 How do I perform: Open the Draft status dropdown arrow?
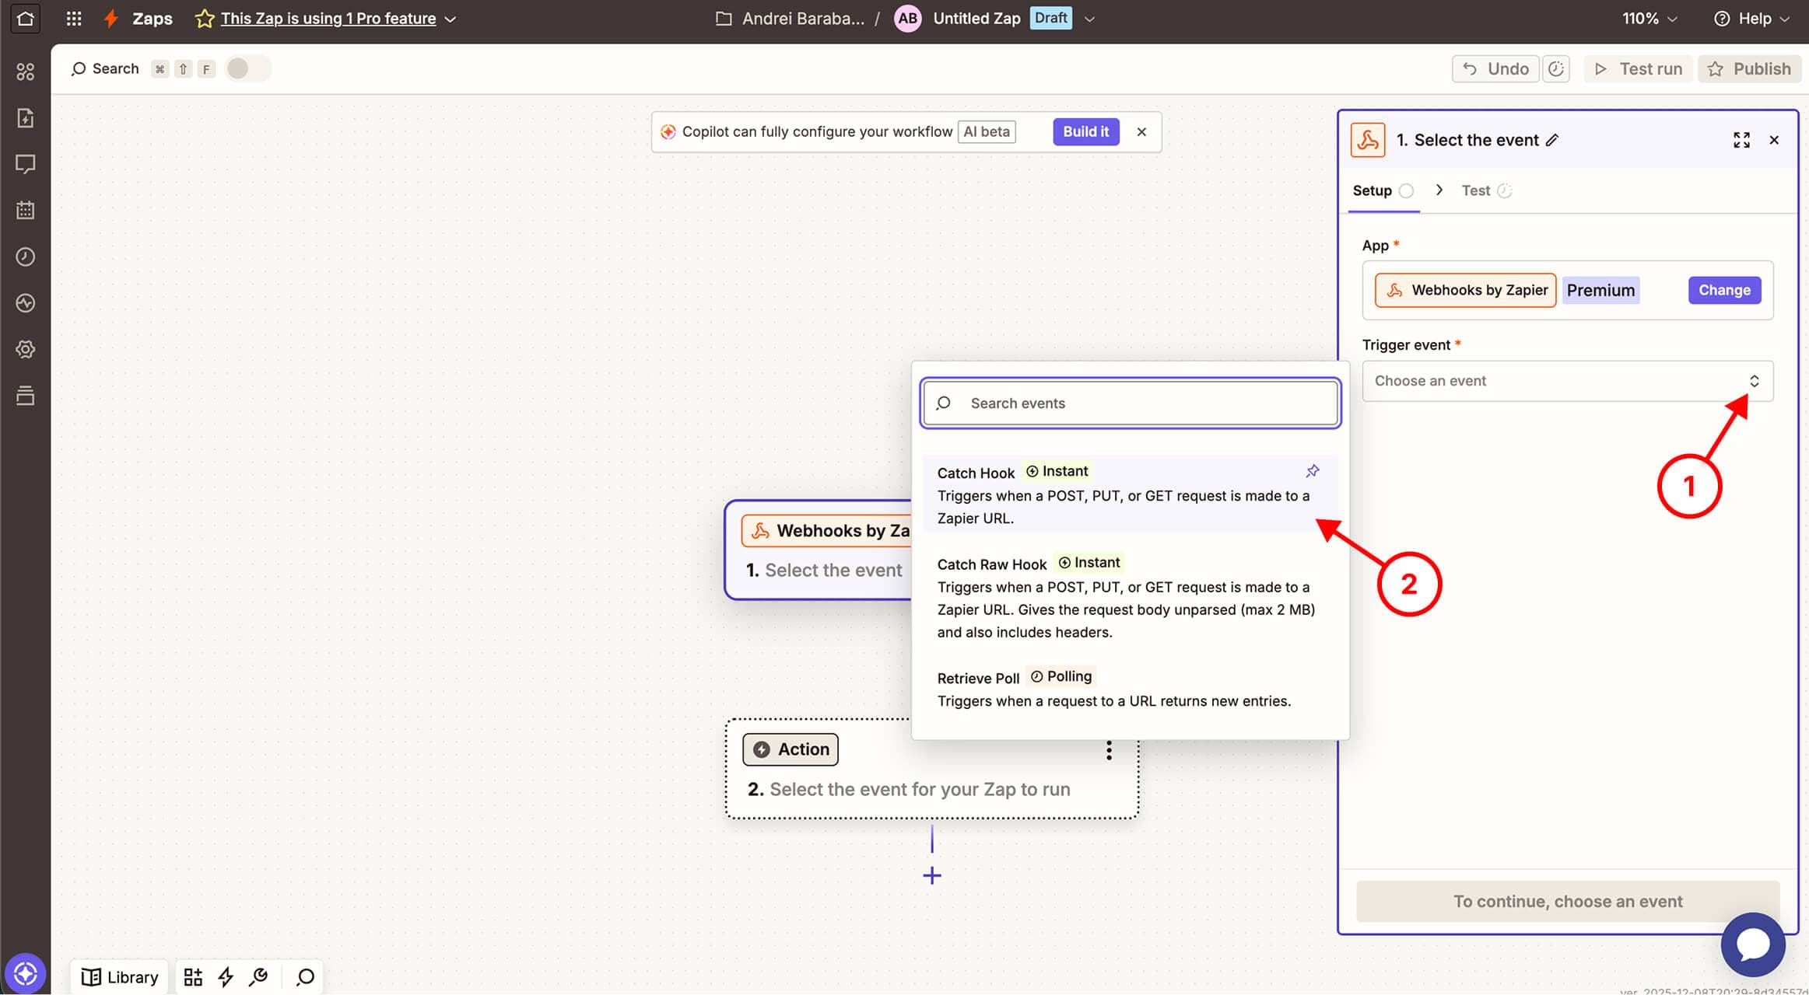(x=1089, y=19)
